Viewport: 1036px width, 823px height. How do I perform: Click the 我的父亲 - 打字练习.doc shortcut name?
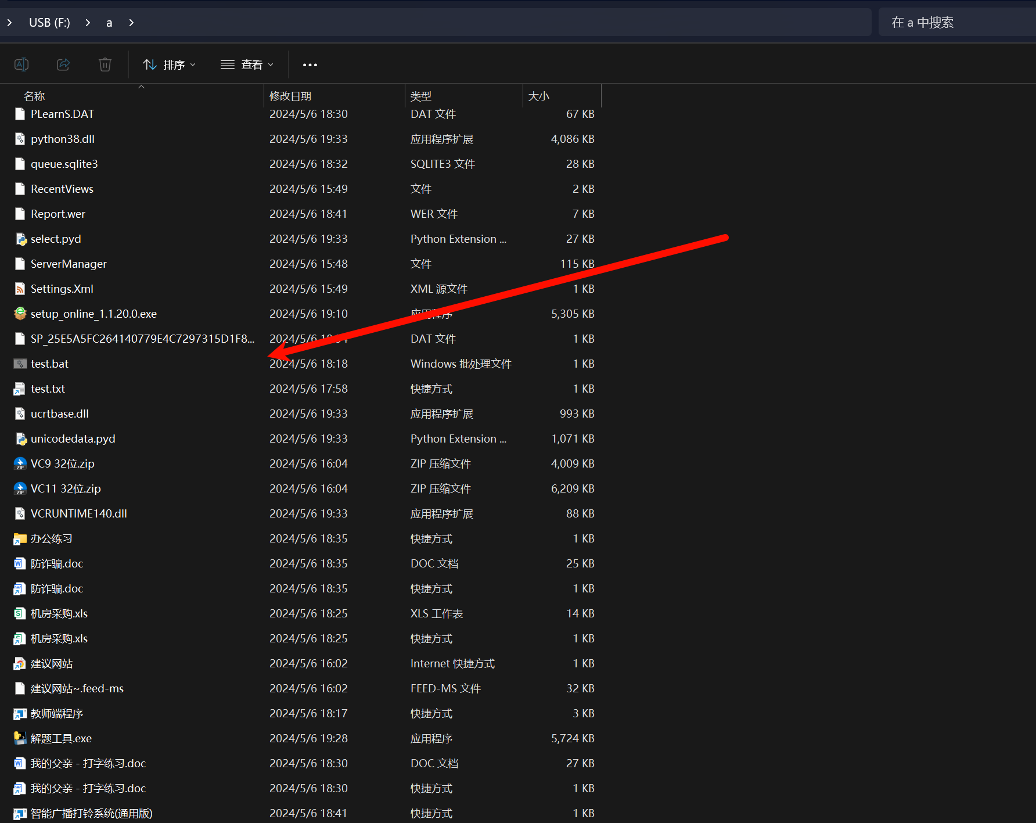(x=88, y=788)
